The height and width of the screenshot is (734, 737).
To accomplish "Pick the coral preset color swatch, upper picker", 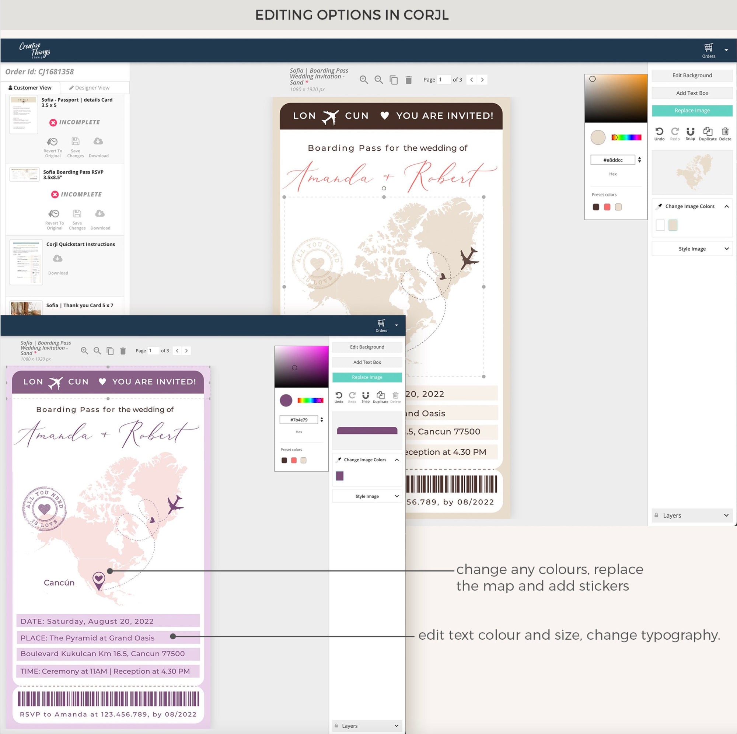I will point(607,207).
